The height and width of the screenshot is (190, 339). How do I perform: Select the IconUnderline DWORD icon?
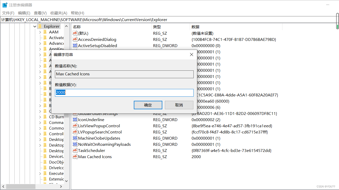tap(75, 120)
